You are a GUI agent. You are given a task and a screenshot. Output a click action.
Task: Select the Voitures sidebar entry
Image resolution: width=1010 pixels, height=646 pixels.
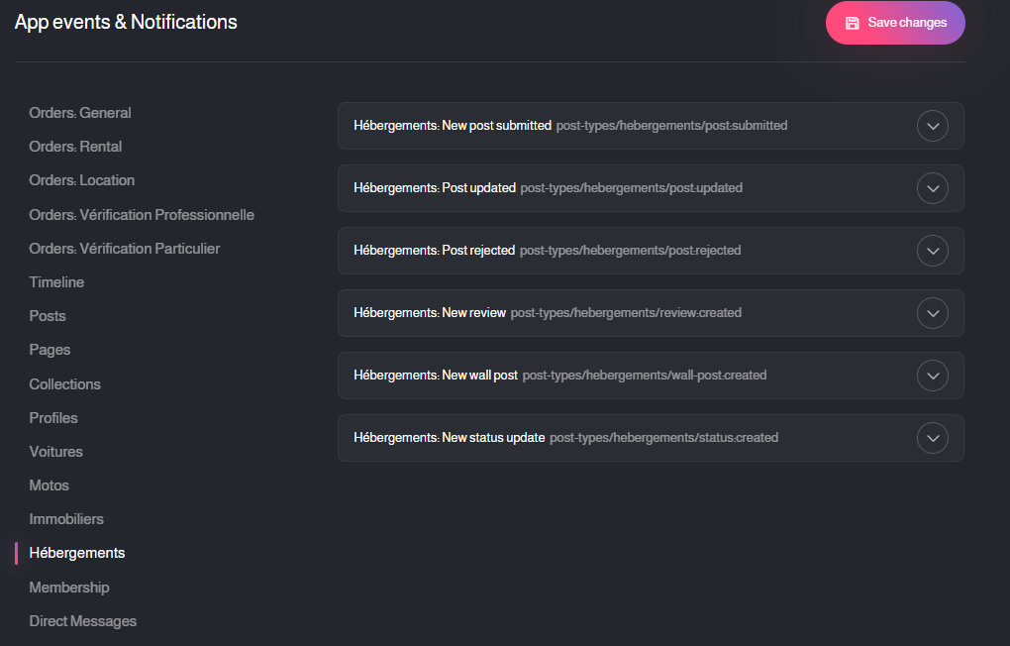[x=55, y=451]
